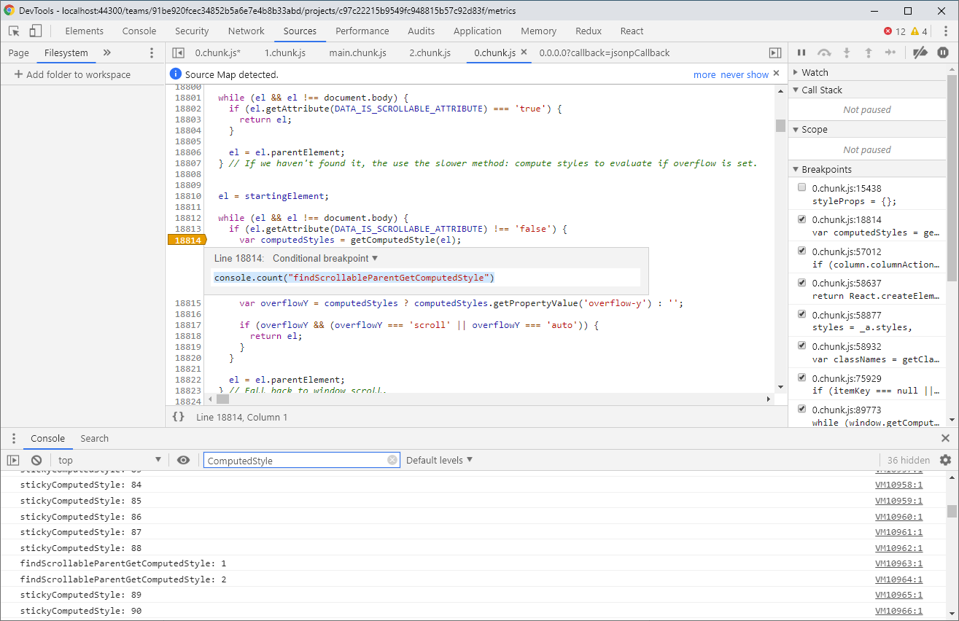Click the never show link

click(745, 74)
